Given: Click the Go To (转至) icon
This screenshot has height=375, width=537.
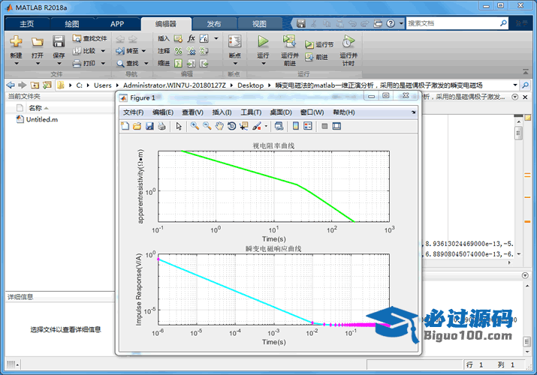Looking at the screenshot, I should pyautogui.click(x=120, y=51).
